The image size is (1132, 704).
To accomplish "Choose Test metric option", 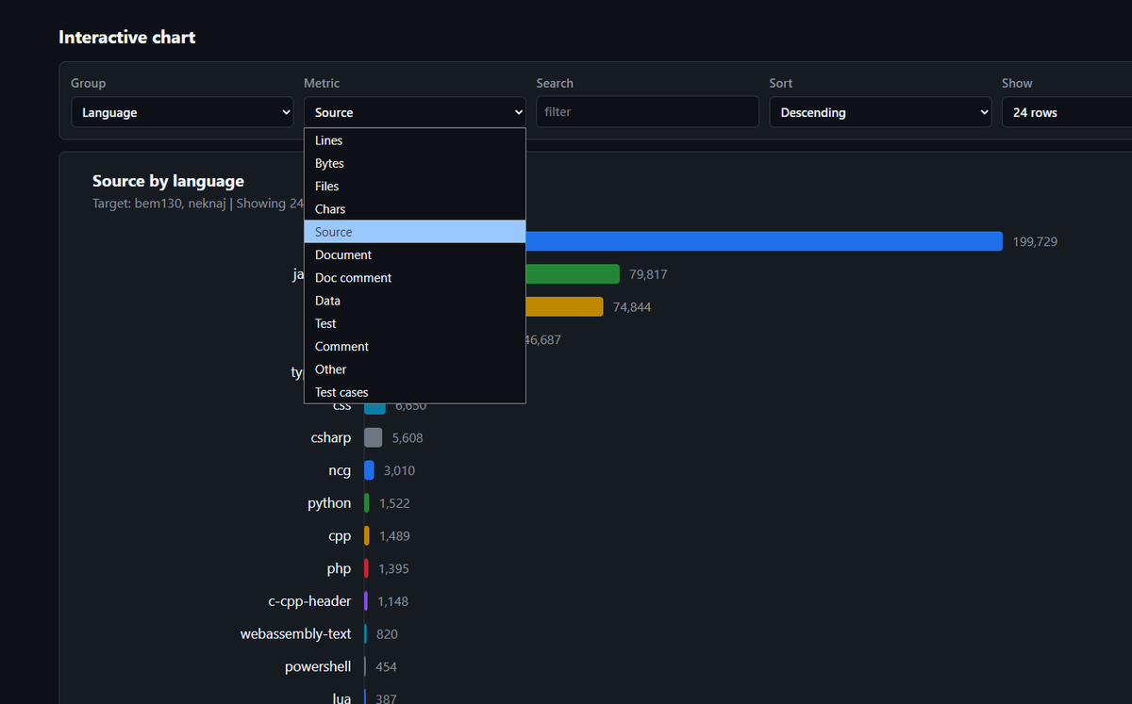I will click(x=415, y=323).
